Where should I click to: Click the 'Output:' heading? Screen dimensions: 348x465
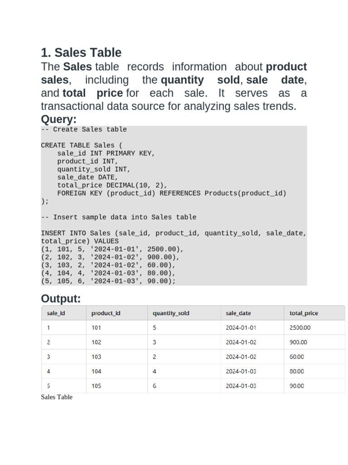pyautogui.click(x=61, y=298)
